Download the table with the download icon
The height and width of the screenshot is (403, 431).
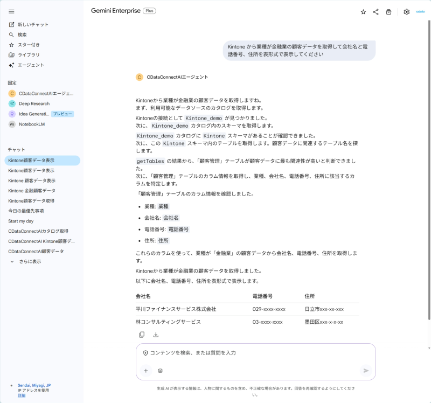pyautogui.click(x=156, y=335)
